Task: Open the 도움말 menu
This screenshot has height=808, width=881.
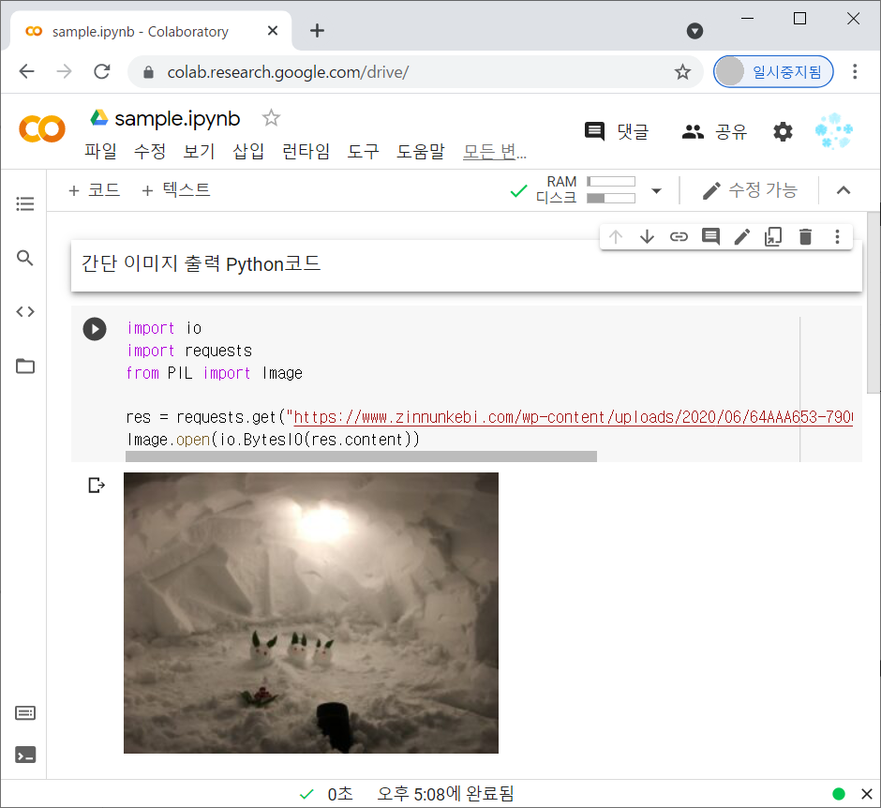Action: click(x=420, y=151)
